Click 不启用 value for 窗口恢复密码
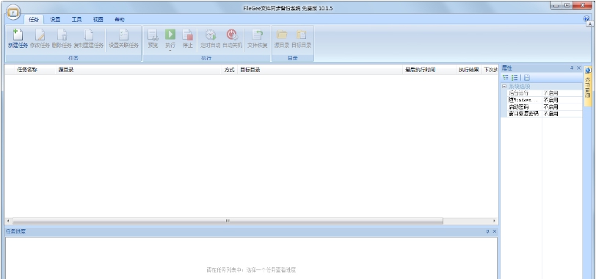596x279 pixels. pyautogui.click(x=550, y=114)
